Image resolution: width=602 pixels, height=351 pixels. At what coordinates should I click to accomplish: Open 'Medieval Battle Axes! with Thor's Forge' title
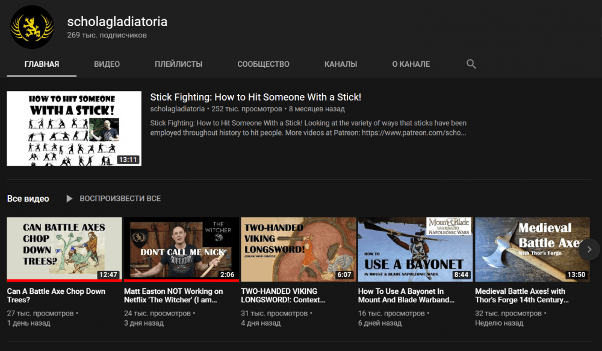(520, 295)
